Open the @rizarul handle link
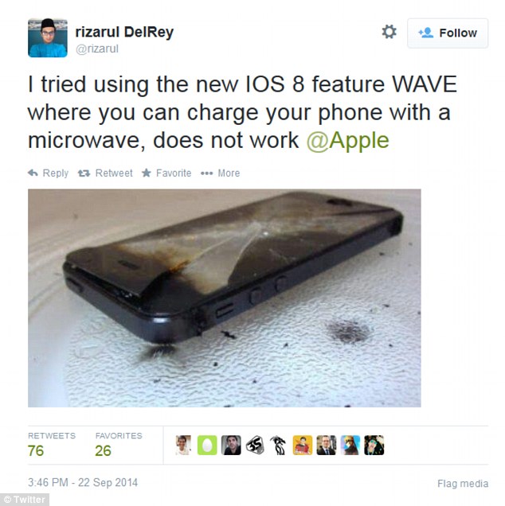The width and height of the screenshot is (505, 506). pos(97,49)
